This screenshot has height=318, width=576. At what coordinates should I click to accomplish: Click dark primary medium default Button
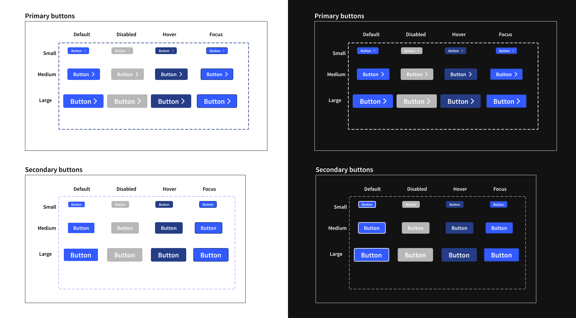click(373, 74)
